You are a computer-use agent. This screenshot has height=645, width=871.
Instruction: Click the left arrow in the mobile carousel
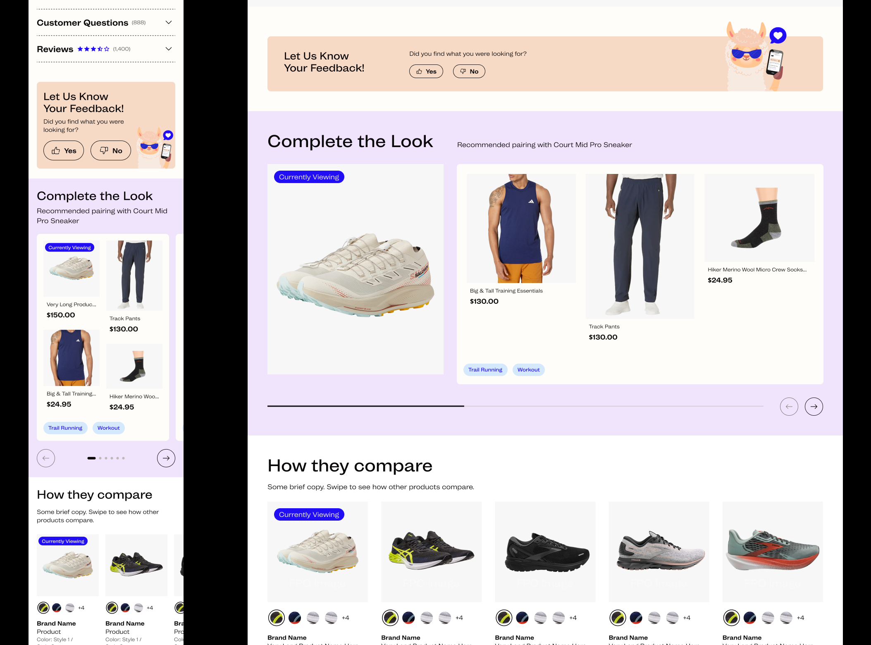pos(45,458)
